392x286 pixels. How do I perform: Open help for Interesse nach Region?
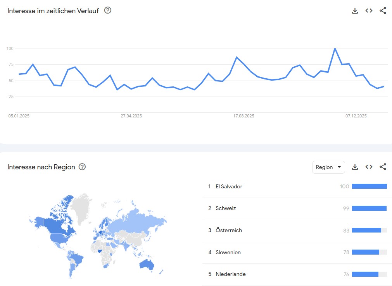tap(82, 167)
